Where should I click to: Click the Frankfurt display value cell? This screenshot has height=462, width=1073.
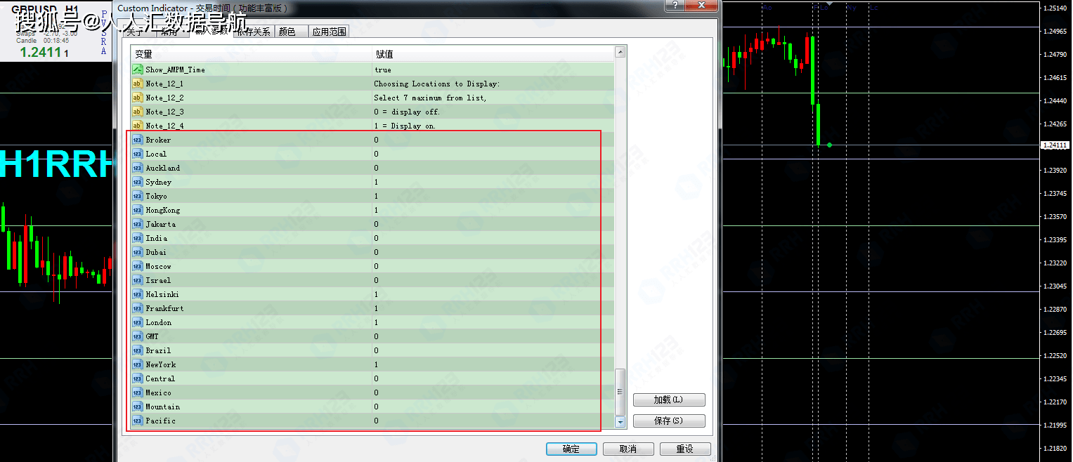pyautogui.click(x=492, y=308)
